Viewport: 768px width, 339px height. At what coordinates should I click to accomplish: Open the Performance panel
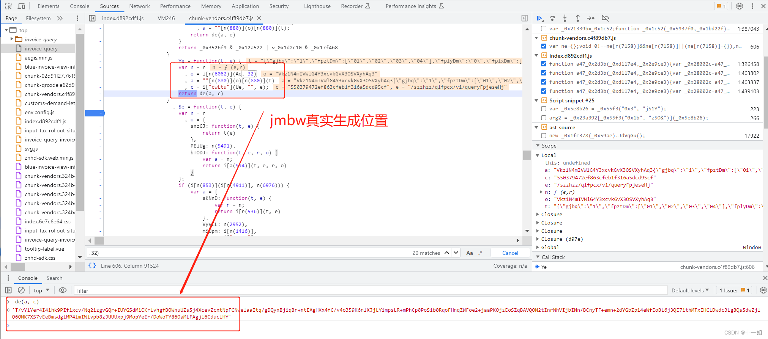click(x=175, y=6)
